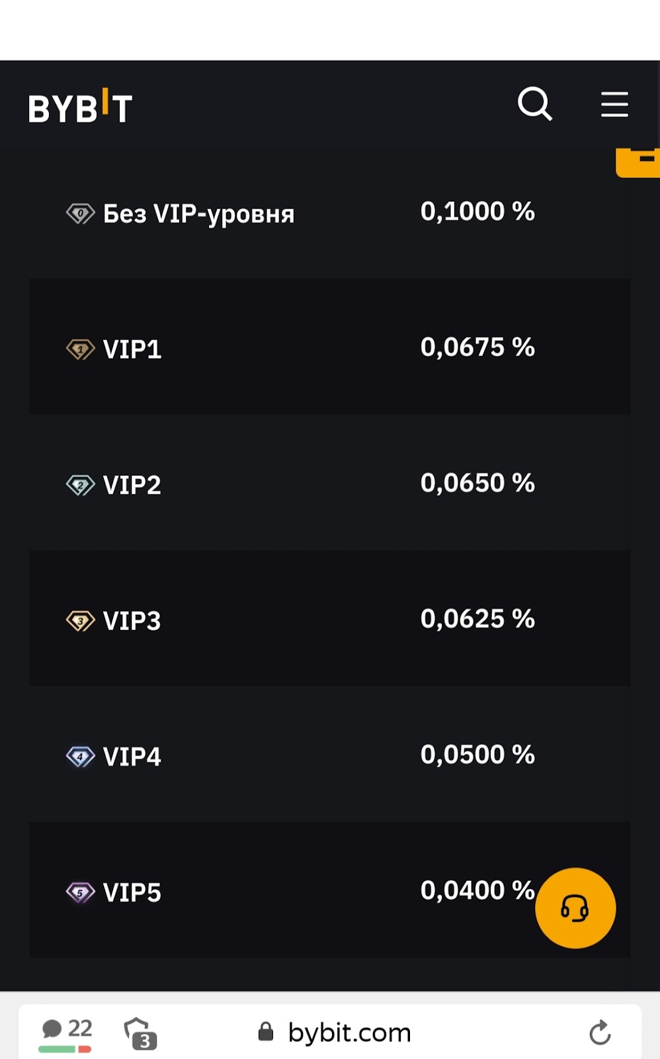The width and height of the screenshot is (660, 1059).
Task: Click the yellow gift tab at edge
Action: [x=638, y=162]
